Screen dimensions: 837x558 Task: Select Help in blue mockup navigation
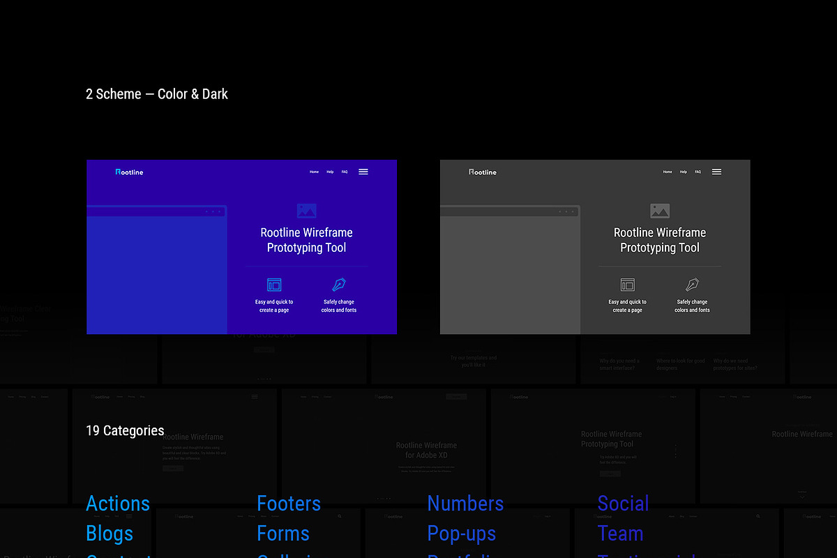click(x=330, y=172)
